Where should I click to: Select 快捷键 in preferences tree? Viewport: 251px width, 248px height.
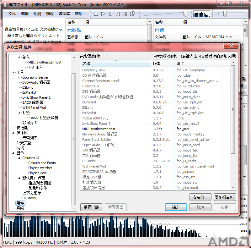pos(22,128)
